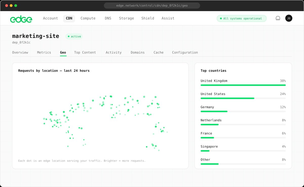This screenshot has height=187, width=304.
Task: Click the Germany percentage bar
Action: 243,111
